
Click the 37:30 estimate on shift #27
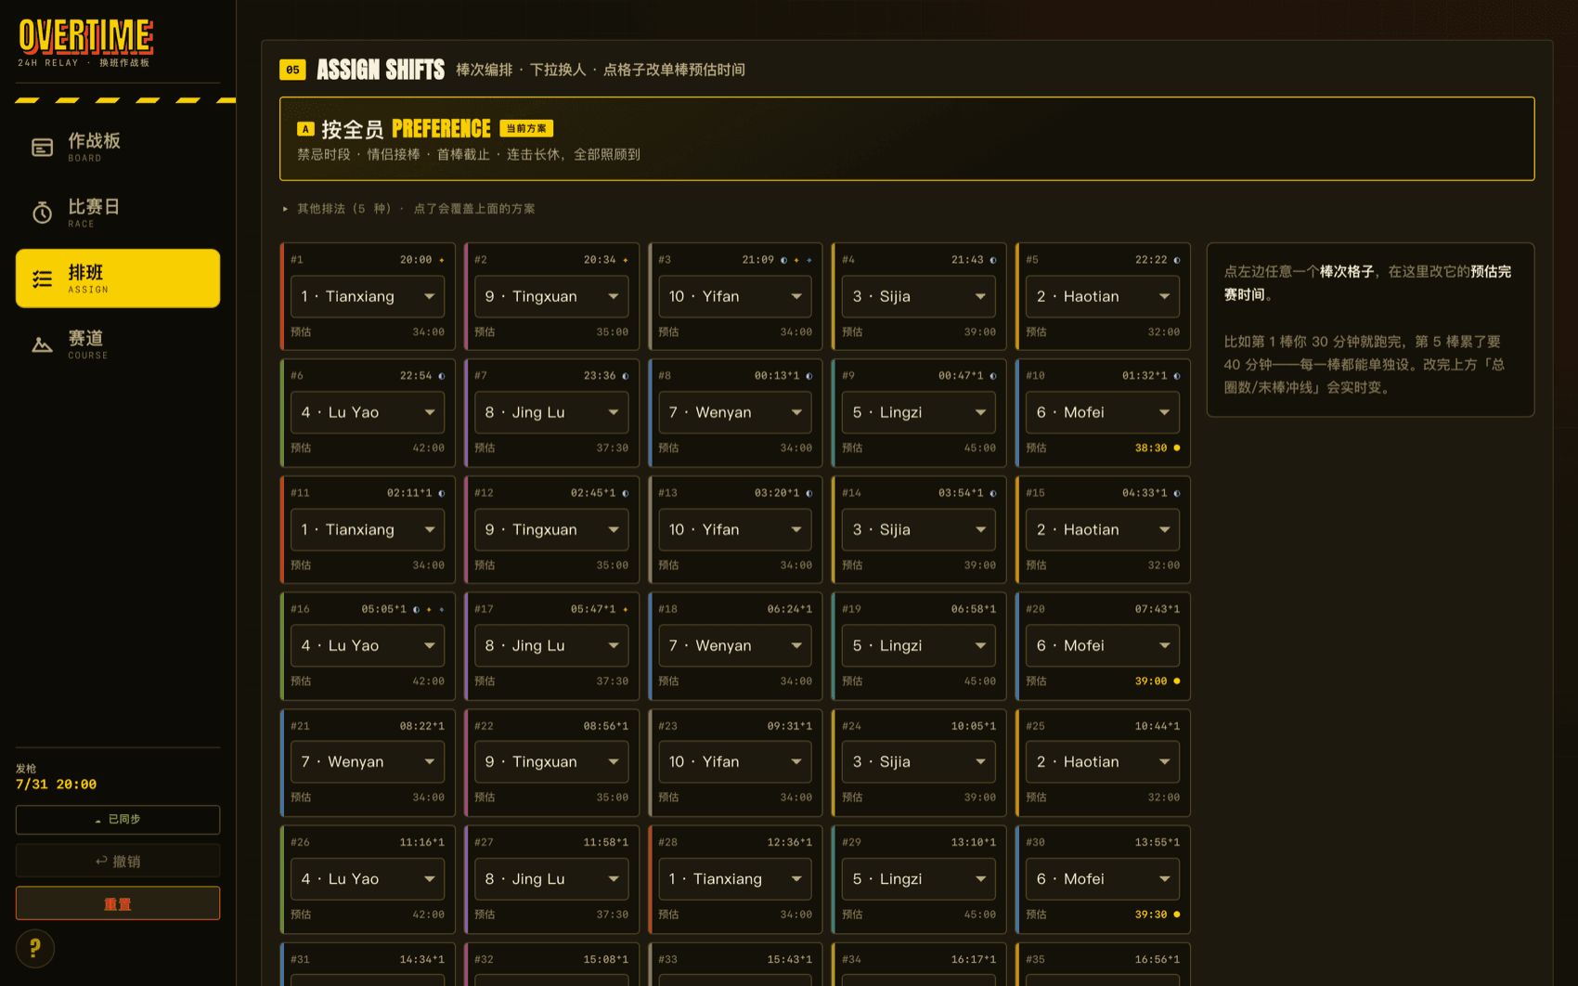(612, 915)
